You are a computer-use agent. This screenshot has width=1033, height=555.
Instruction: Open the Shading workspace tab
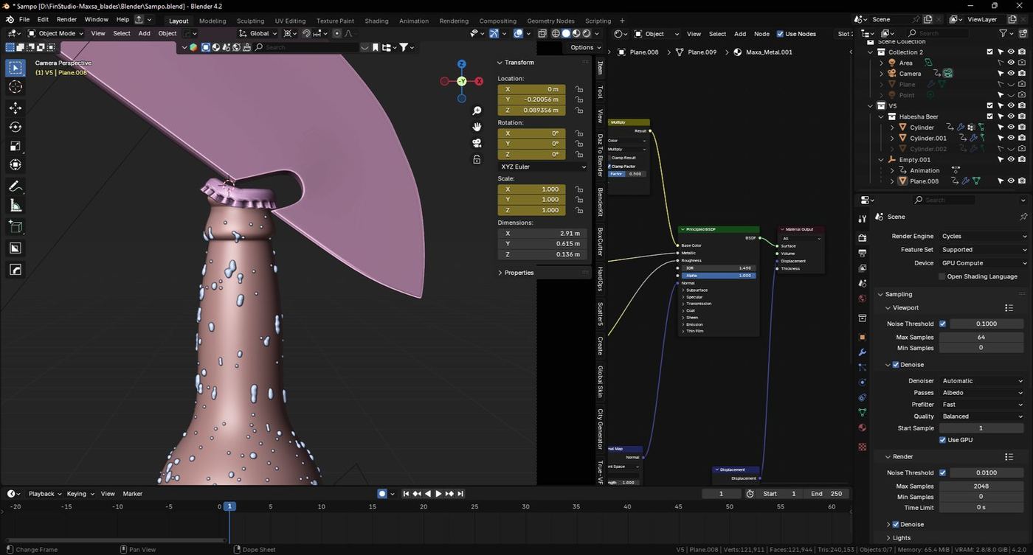coord(376,21)
